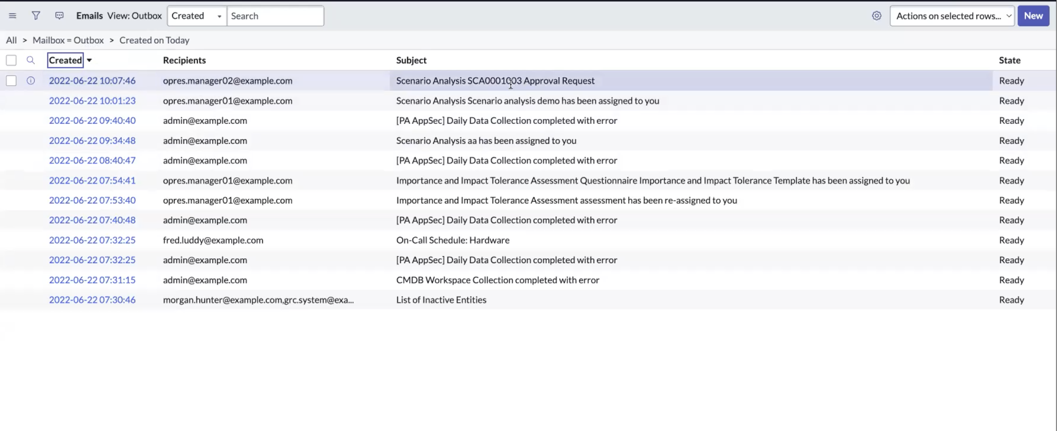The height and width of the screenshot is (431, 1057).
Task: Select Created on Today breadcrumb
Action: coord(154,40)
